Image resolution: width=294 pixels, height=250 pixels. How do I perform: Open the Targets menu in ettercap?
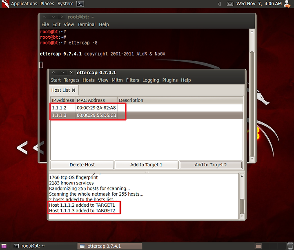(x=71, y=80)
